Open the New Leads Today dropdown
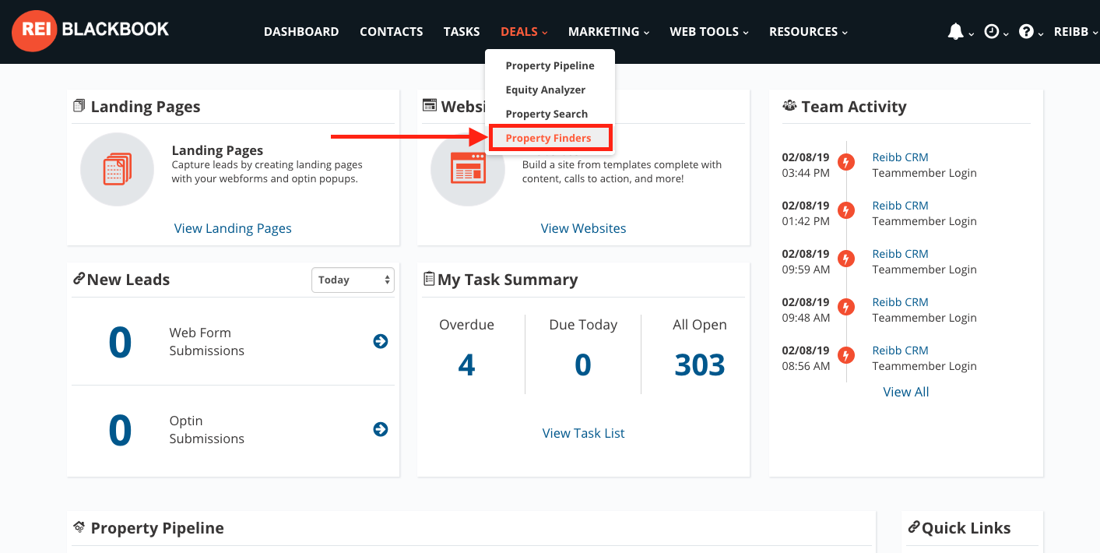This screenshot has width=1100, height=553. point(353,280)
